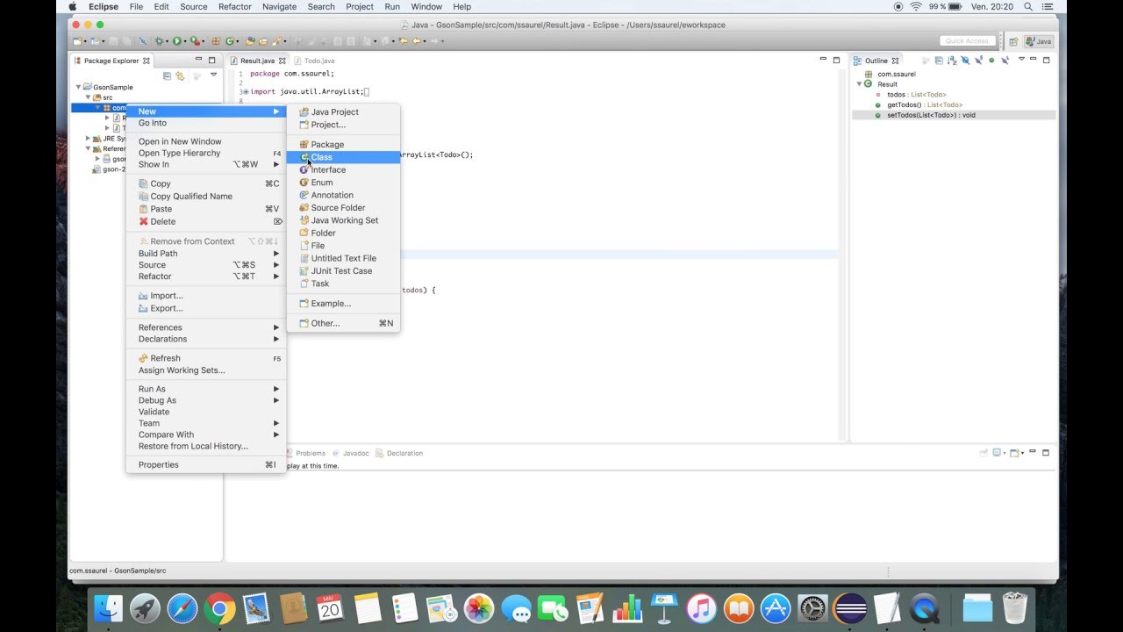Expand the Debug As submenu

point(206,400)
